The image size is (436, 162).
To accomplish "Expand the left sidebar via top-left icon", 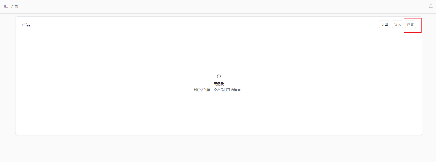I will pyautogui.click(x=6, y=6).
